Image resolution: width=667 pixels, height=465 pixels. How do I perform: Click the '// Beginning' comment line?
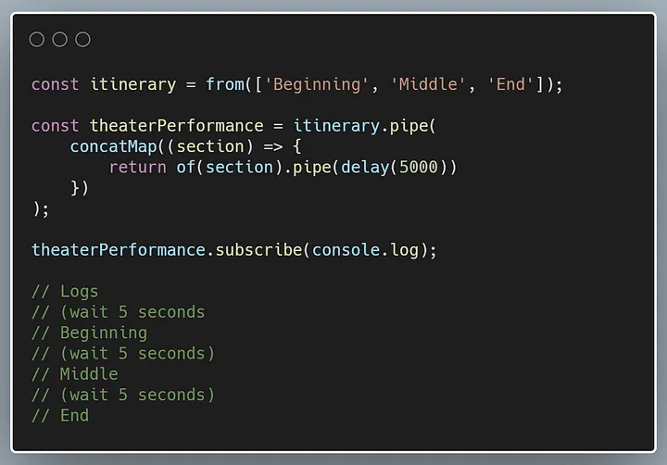tap(89, 333)
